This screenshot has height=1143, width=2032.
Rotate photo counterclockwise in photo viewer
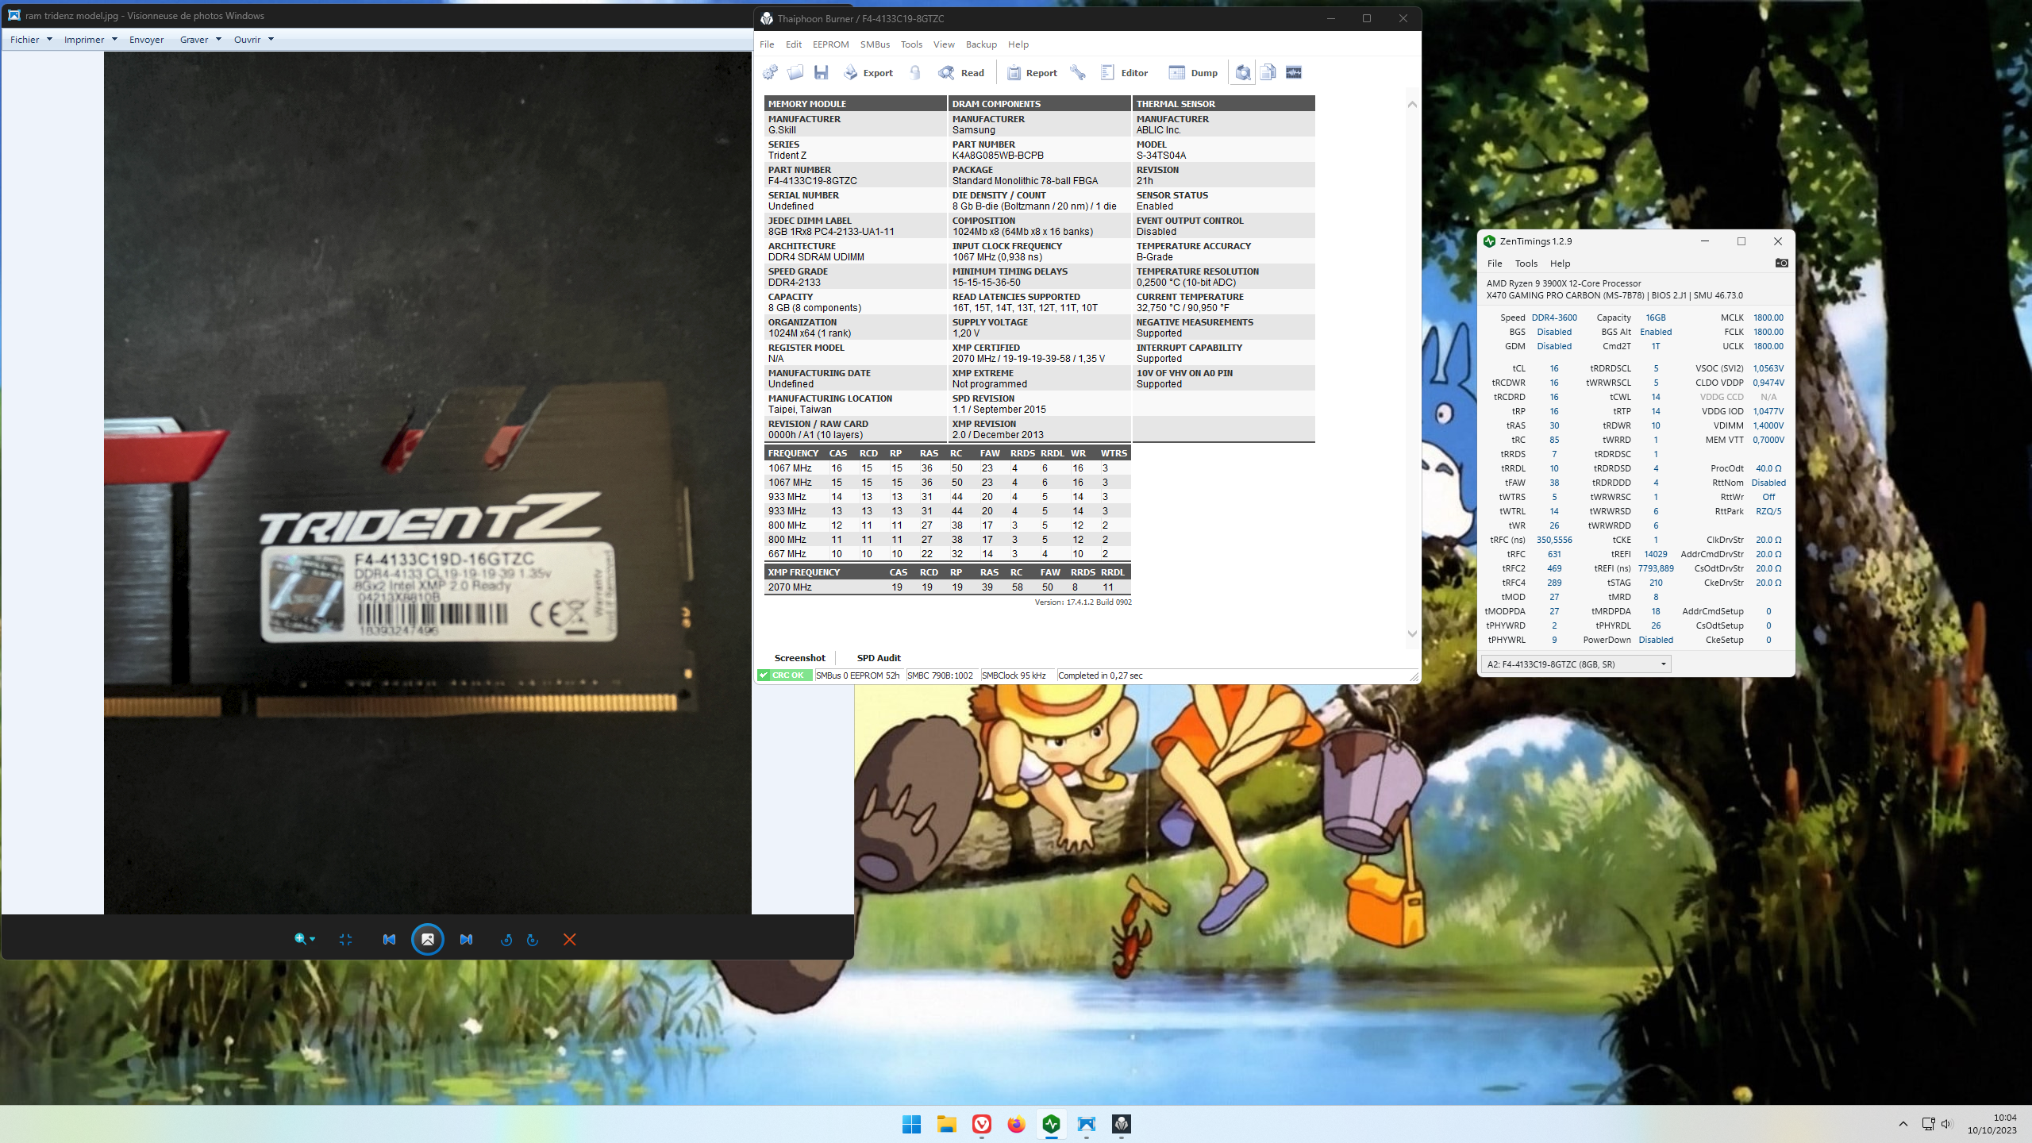(x=506, y=940)
